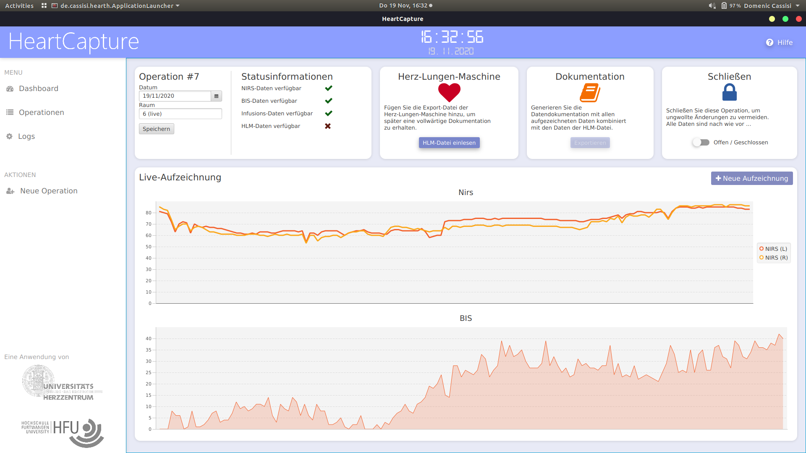Click into the Raum input field

coord(180,114)
